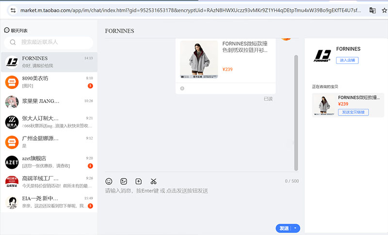Click the small round icon under product card

(x=182, y=88)
